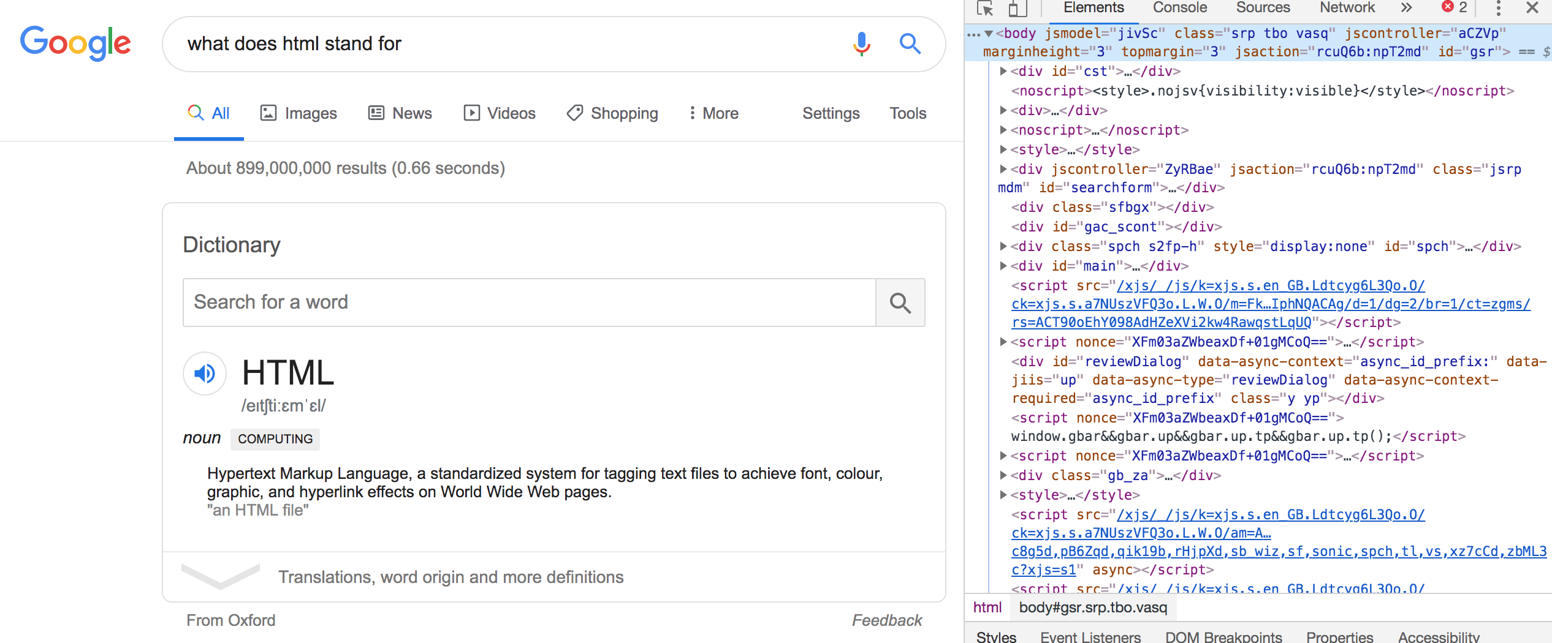This screenshot has height=643, width=1552.
Task: Open the DOM Breakpoints pane tab
Action: 1223,636
